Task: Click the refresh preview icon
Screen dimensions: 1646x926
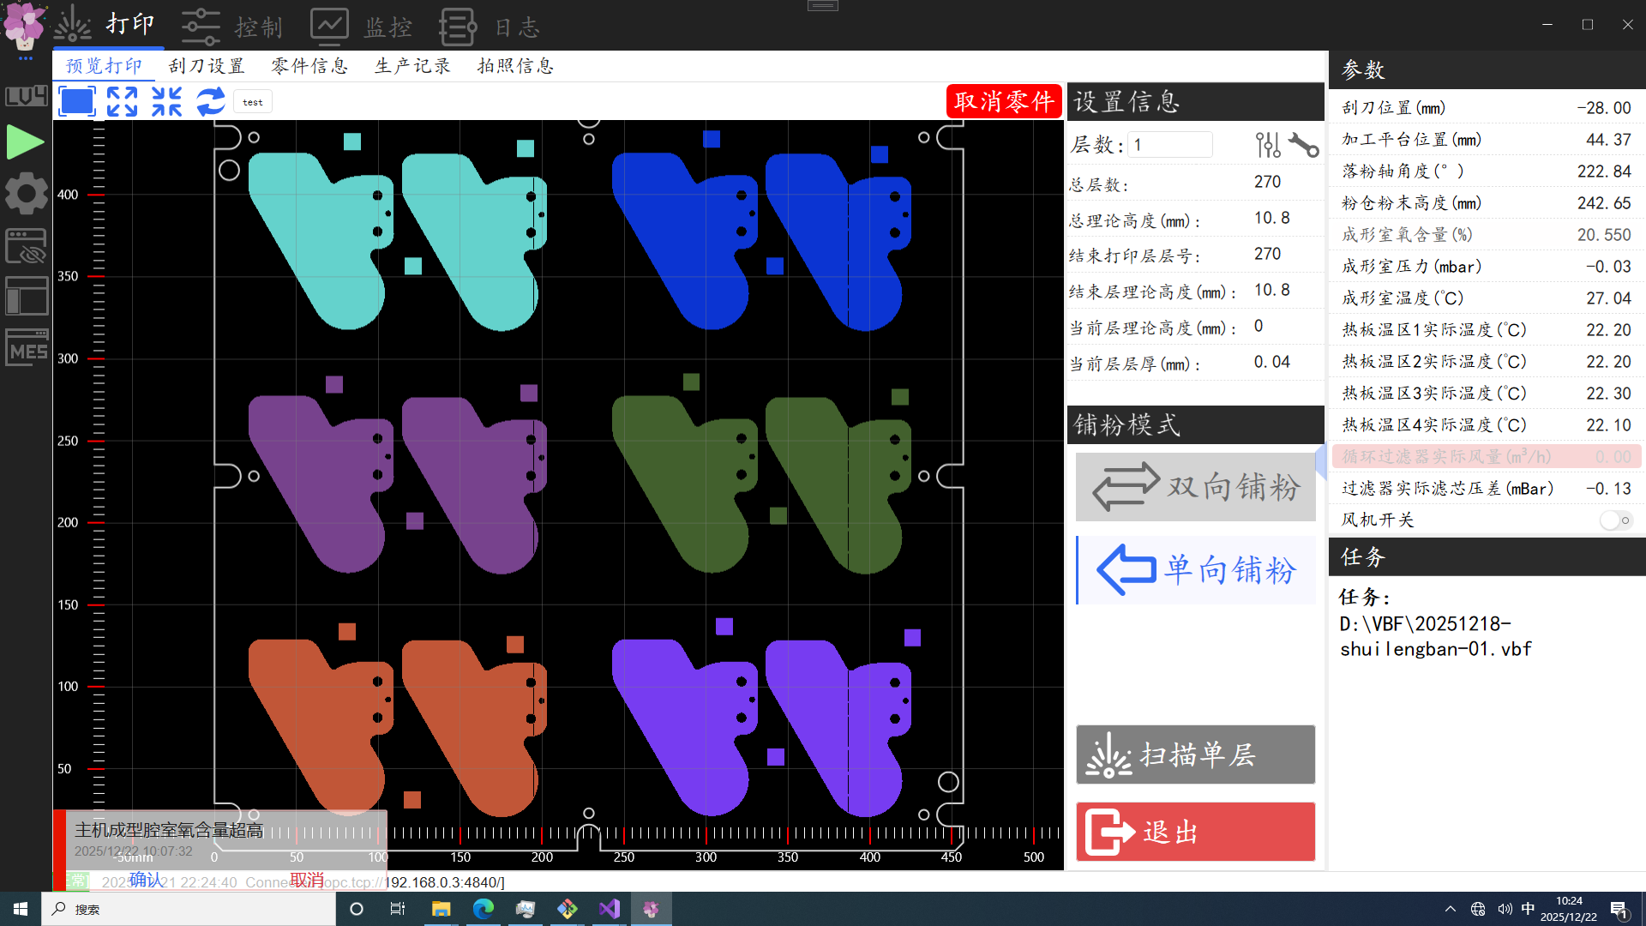Action: coord(211,101)
